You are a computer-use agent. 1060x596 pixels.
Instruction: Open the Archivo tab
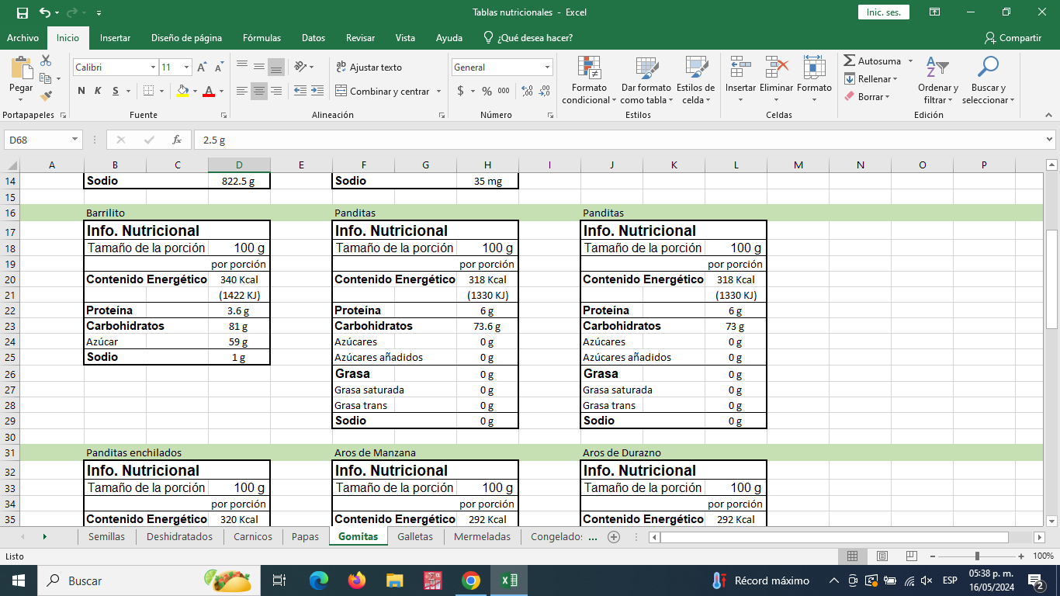[x=23, y=37]
